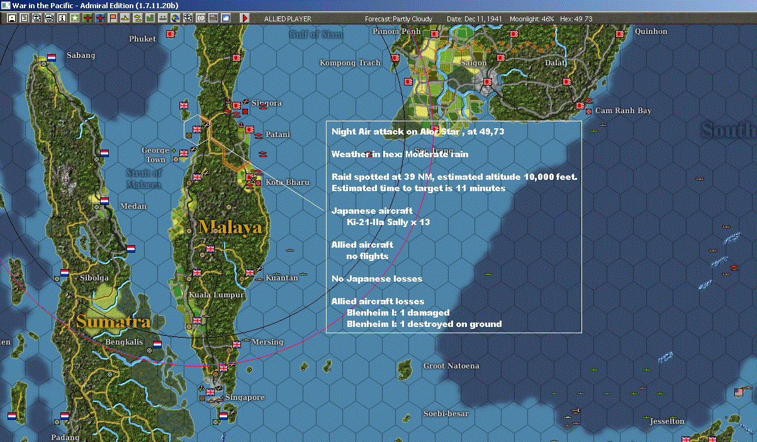Open the list document toolbar icon
The image size is (757, 442).
(25, 18)
